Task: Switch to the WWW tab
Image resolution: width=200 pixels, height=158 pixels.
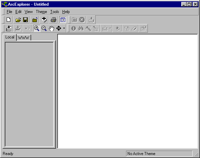Action: [24, 38]
